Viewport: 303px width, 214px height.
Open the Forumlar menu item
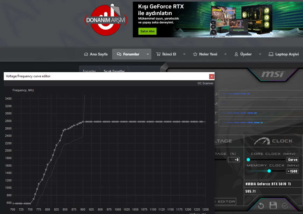[x=131, y=54]
